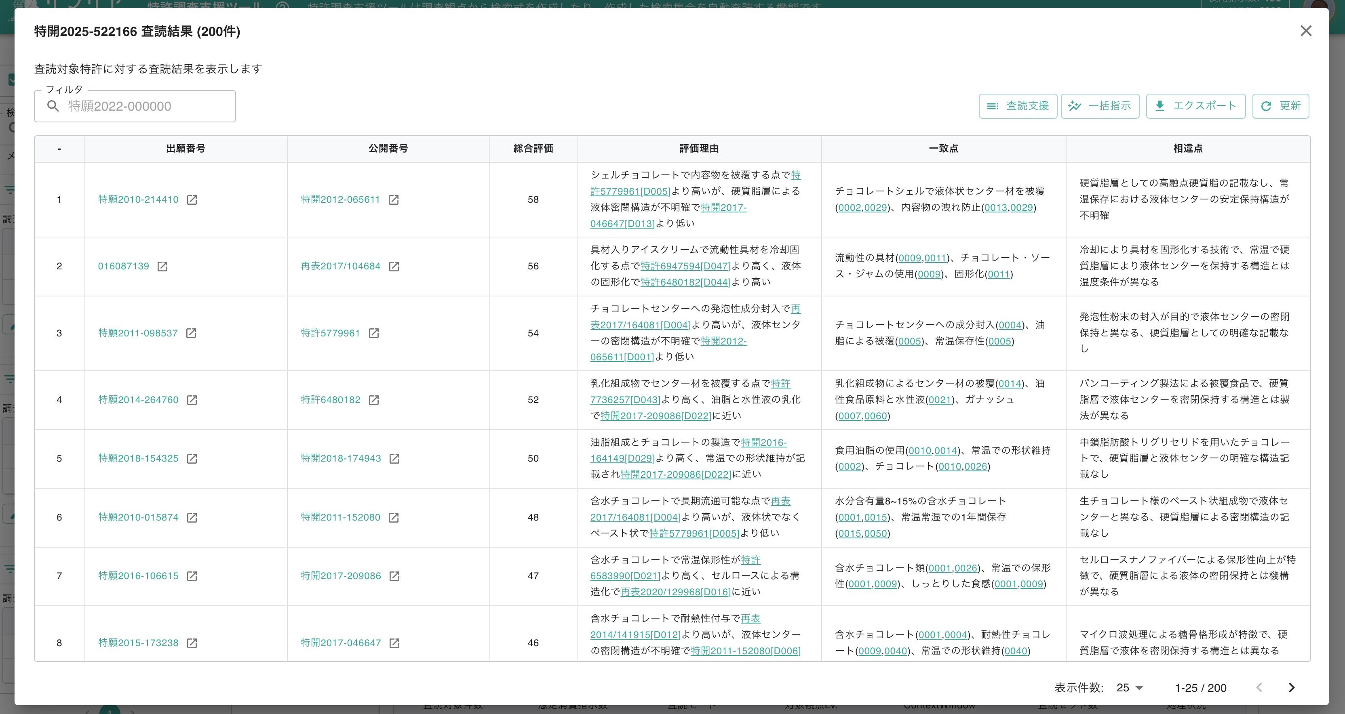1345x714 pixels.
Task: Click 再表2020/129968[D016] link in row 7
Action: click(676, 592)
